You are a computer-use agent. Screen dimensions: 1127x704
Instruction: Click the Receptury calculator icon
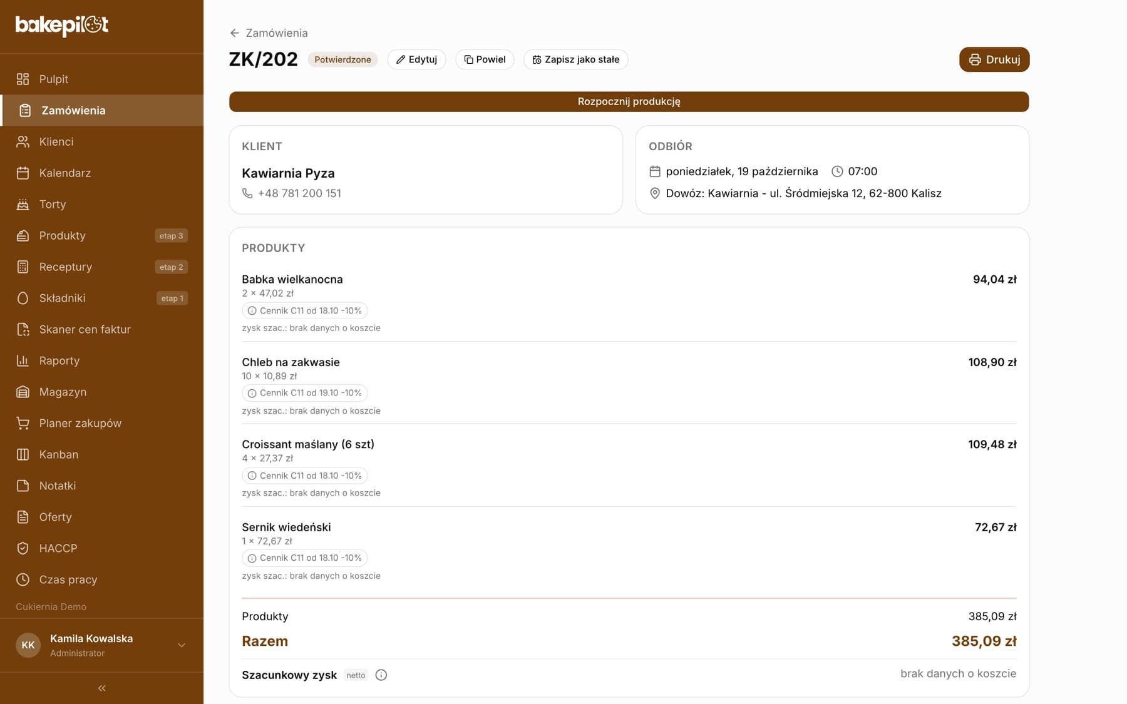23,267
